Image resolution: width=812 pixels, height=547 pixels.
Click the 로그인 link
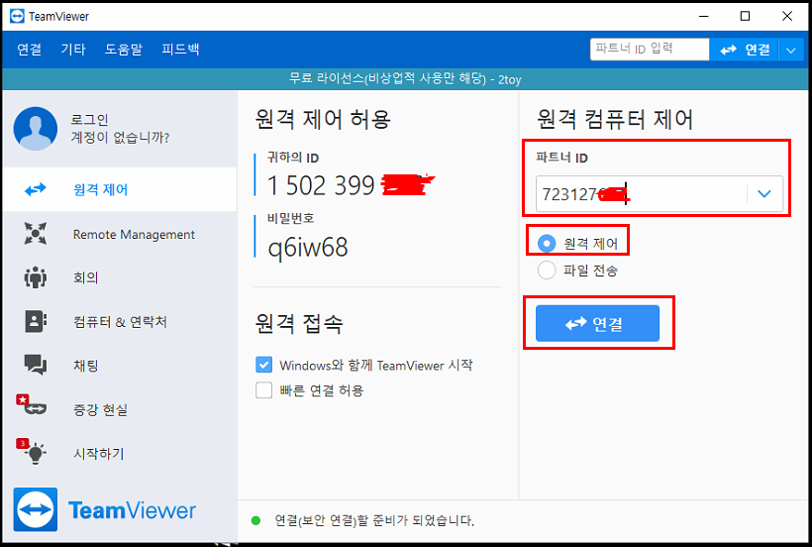pos(89,120)
